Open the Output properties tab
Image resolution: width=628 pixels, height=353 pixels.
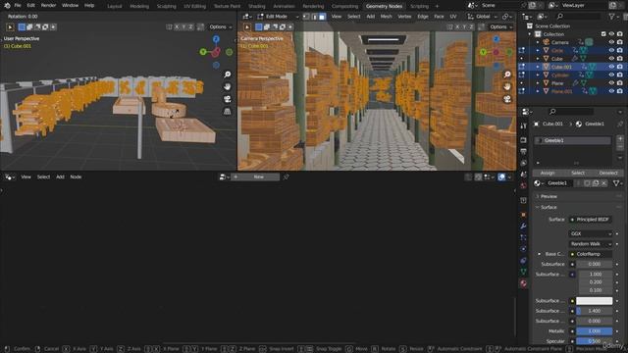click(523, 152)
